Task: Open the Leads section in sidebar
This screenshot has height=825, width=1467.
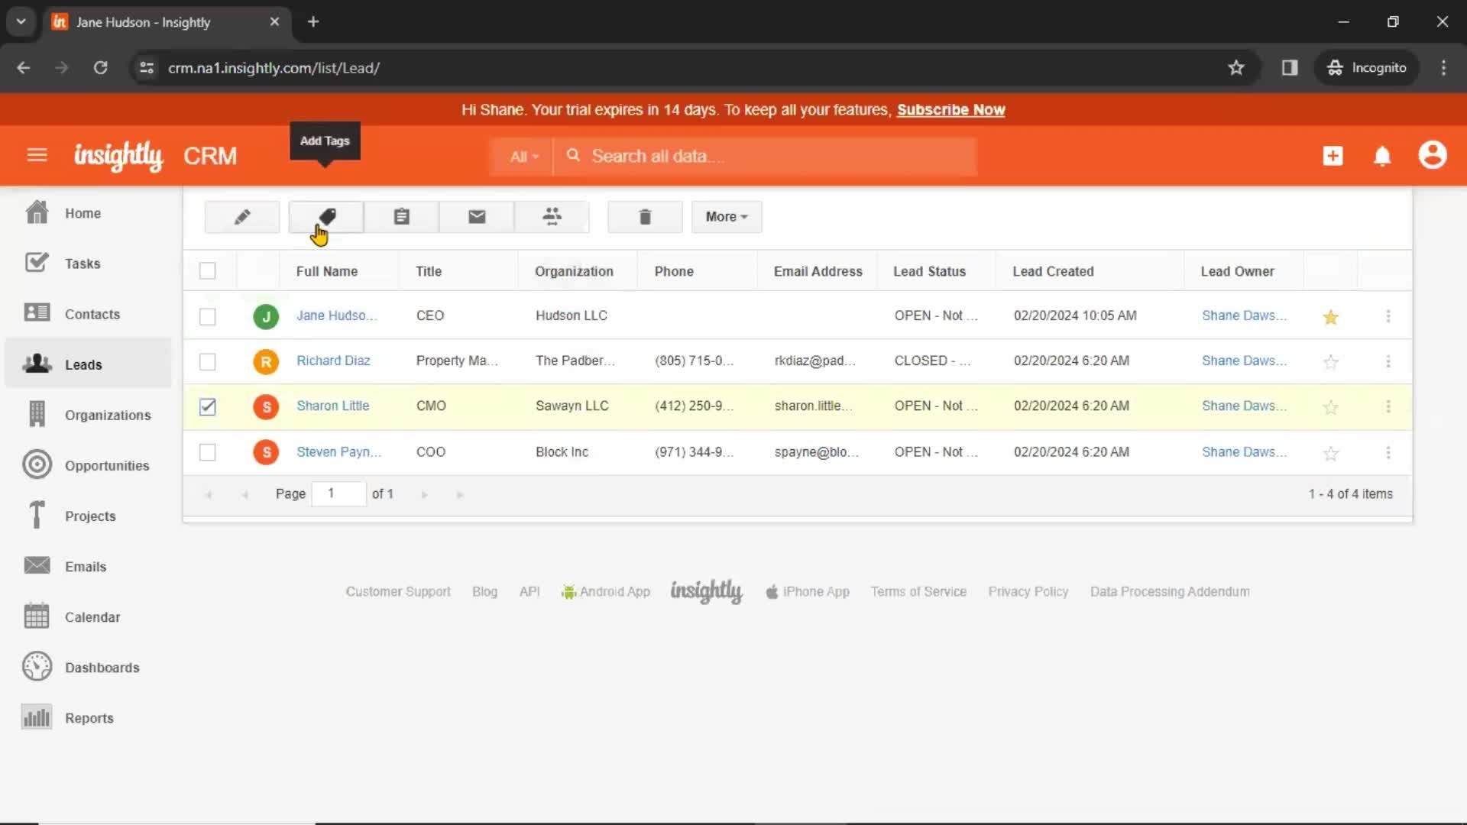Action: [83, 364]
